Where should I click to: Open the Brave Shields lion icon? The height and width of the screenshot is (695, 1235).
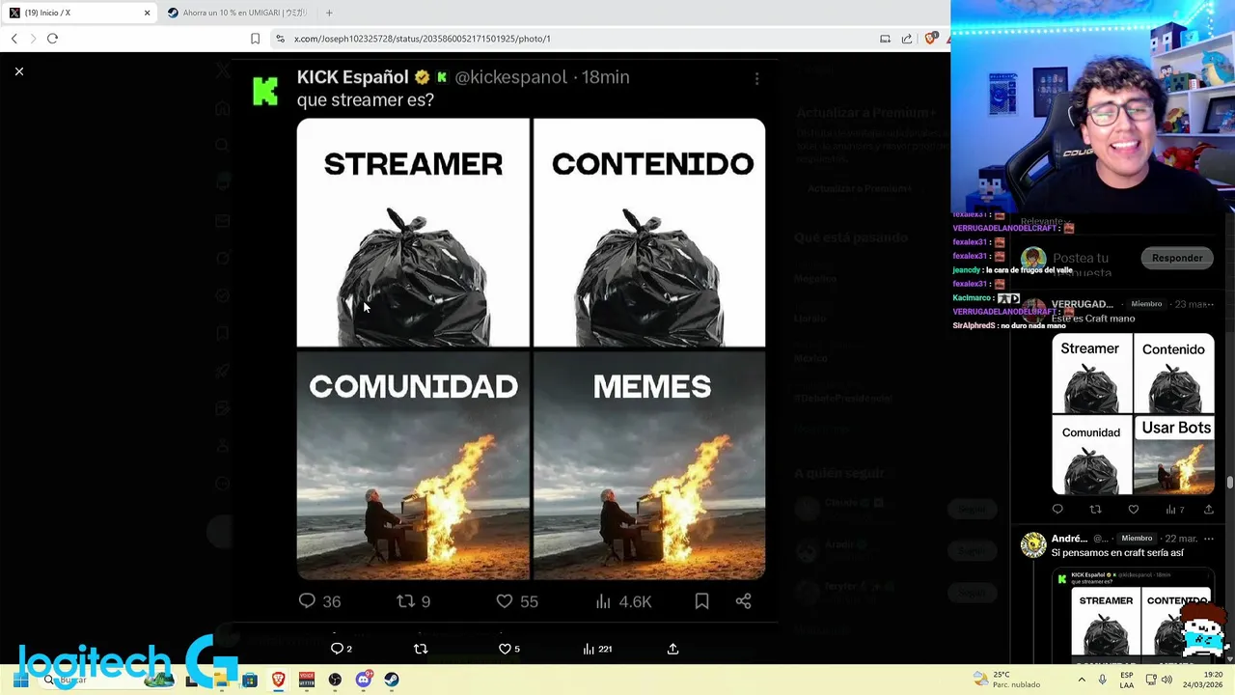[930, 39]
